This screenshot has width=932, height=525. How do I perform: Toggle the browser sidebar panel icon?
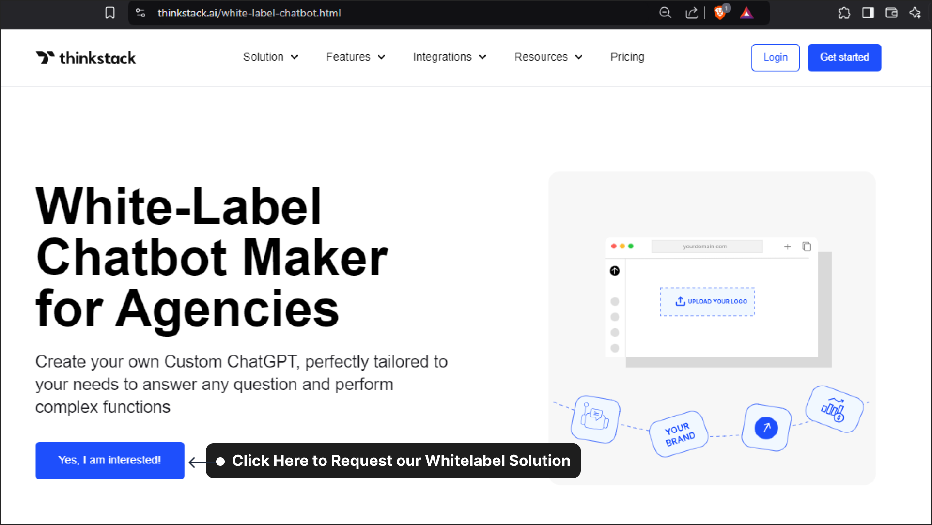coord(868,13)
